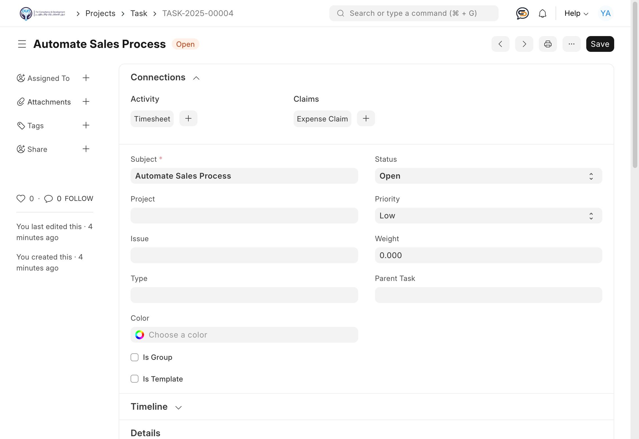Click the Save button

coord(600,44)
